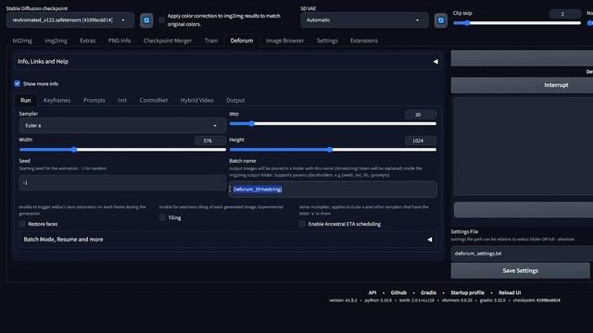Open the SD VAE Automatic dropdown
Viewport: 593px width, 333px height.
click(364, 20)
